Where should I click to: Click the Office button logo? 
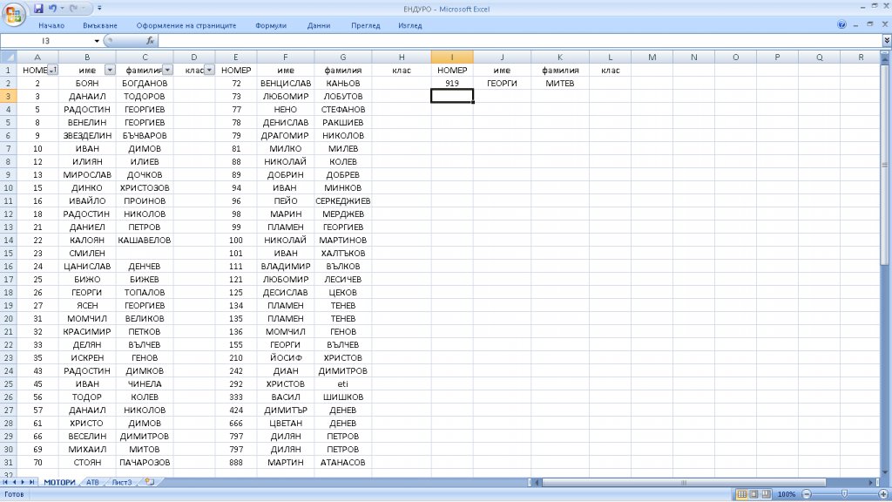(x=15, y=13)
